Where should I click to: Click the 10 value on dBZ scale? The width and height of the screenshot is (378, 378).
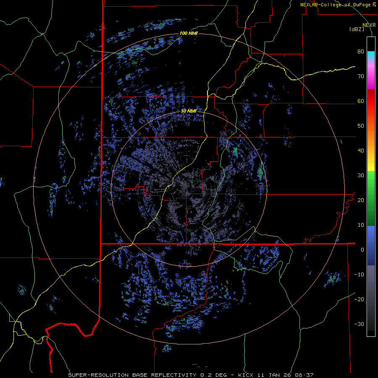click(x=361, y=225)
